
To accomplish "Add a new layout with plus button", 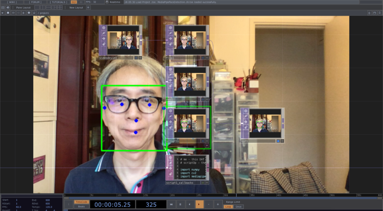I will 88,7.
